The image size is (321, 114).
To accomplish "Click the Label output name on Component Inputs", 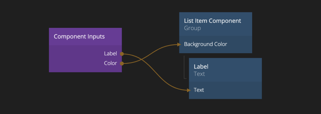I will point(110,54).
